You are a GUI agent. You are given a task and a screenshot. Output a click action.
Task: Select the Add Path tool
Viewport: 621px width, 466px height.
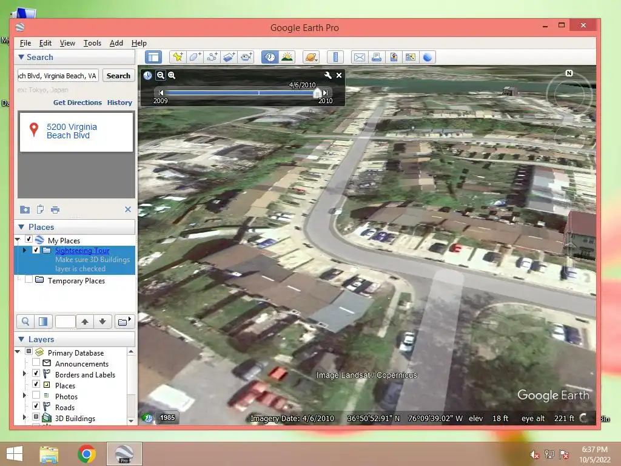pos(212,58)
